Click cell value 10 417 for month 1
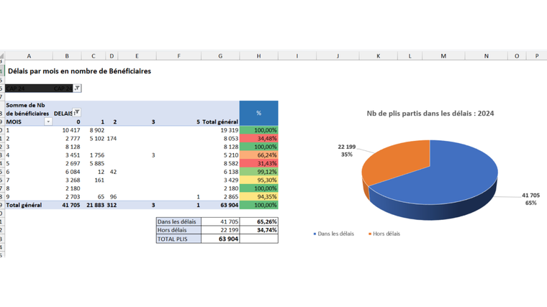 (71, 130)
